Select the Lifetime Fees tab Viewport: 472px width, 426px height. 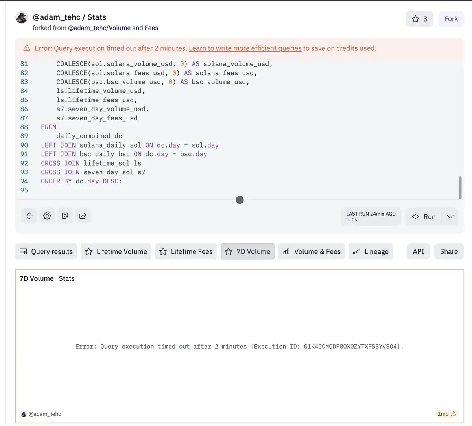186,252
